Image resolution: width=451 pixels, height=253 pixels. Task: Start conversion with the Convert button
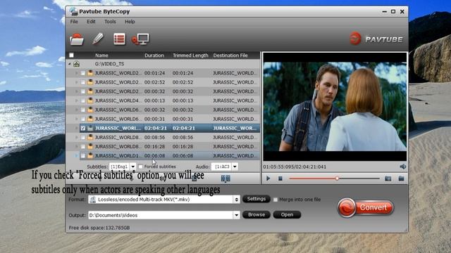click(366, 207)
